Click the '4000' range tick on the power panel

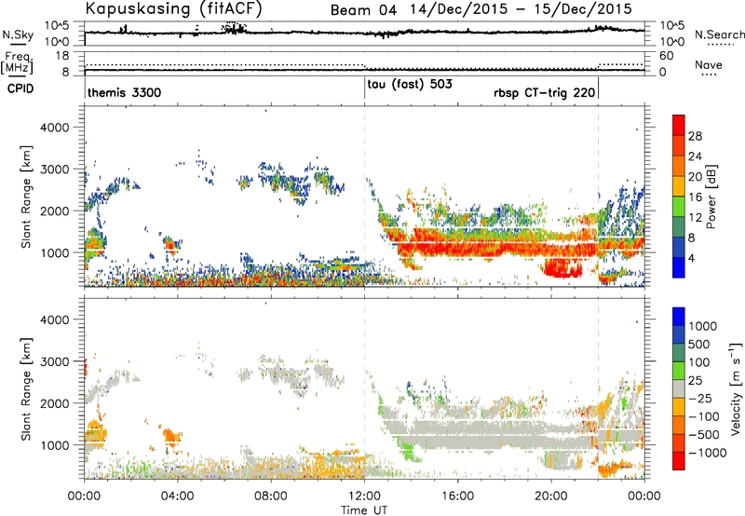tap(54, 128)
